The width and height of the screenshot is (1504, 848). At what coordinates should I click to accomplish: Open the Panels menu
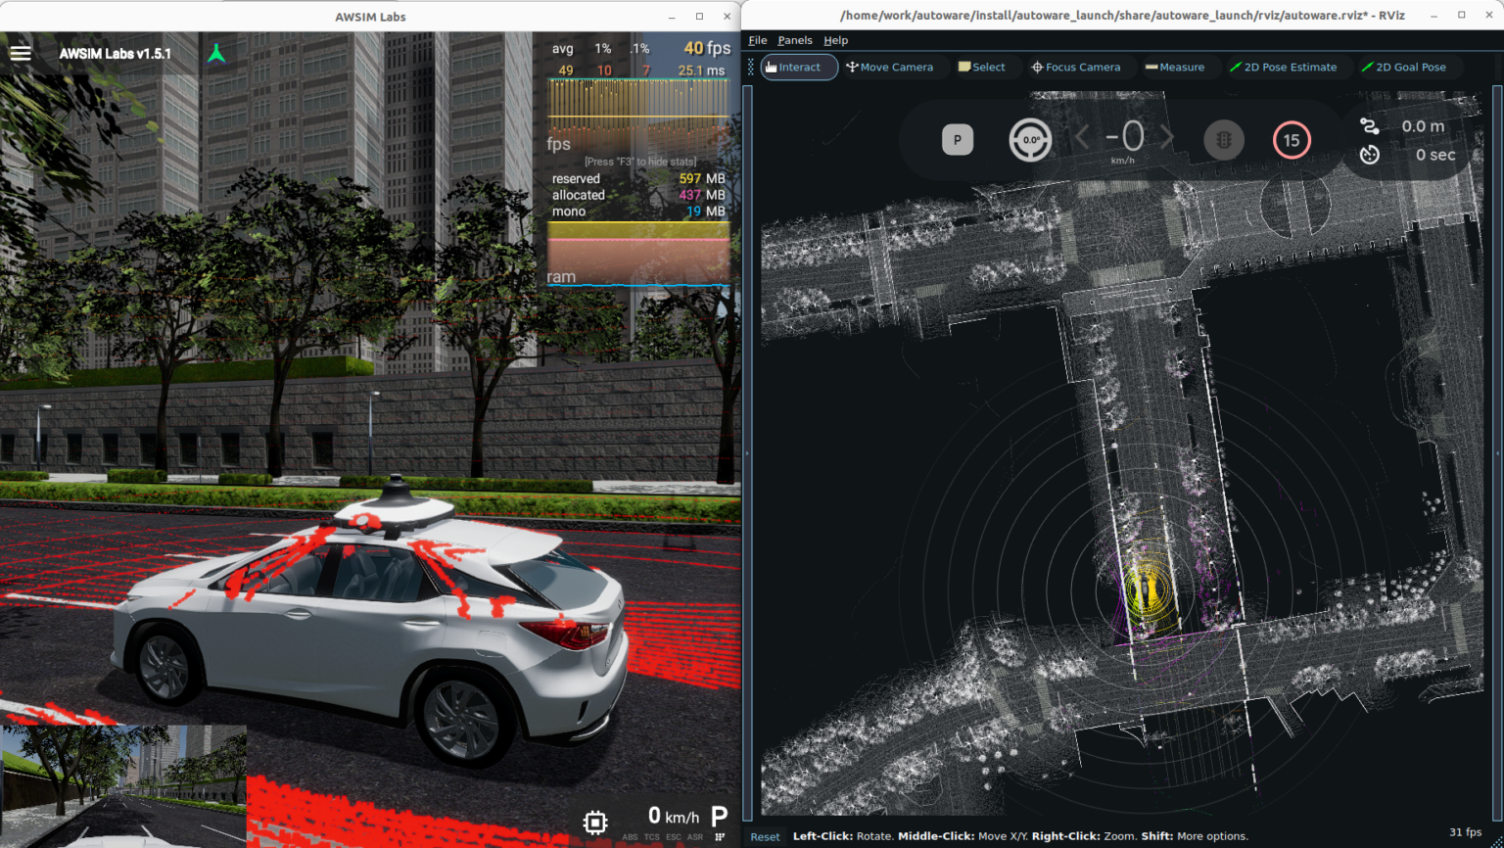pyautogui.click(x=794, y=40)
